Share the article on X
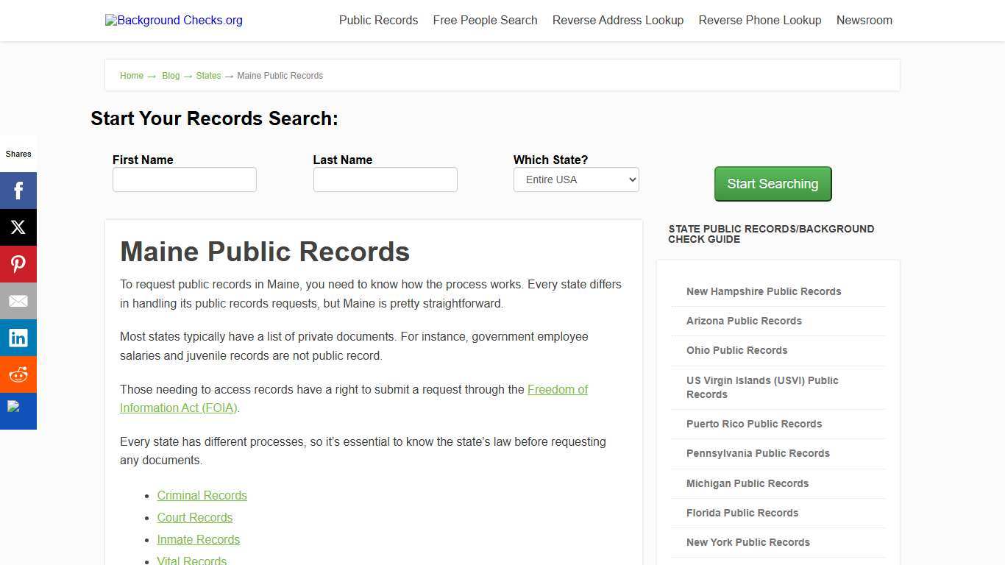The height and width of the screenshot is (565, 1005). tap(18, 227)
